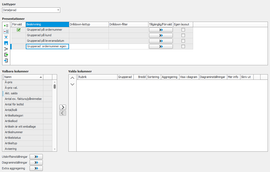Enable Egen layout for Grupperad på kund
Screen dimensions: 270x172
183,35
